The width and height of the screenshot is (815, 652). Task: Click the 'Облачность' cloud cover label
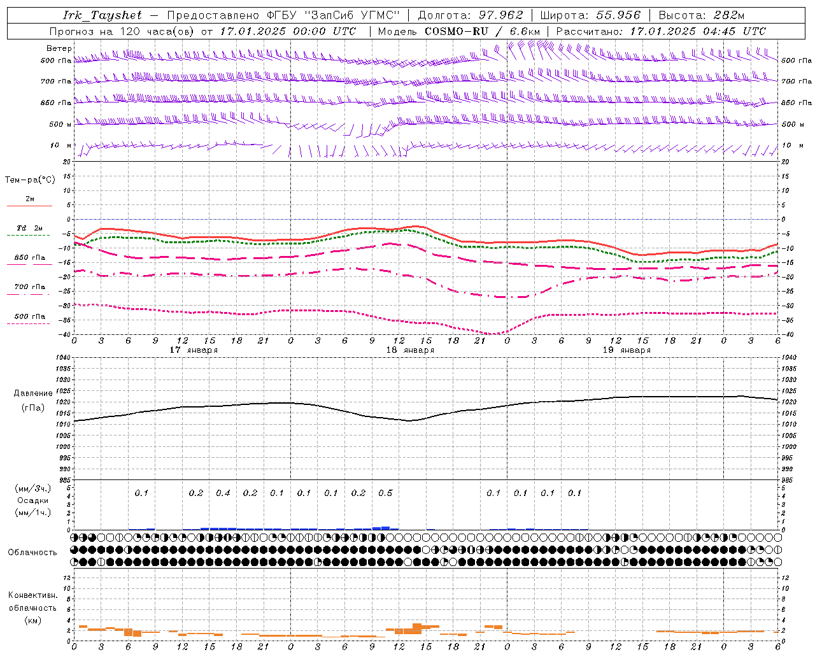coord(32,553)
